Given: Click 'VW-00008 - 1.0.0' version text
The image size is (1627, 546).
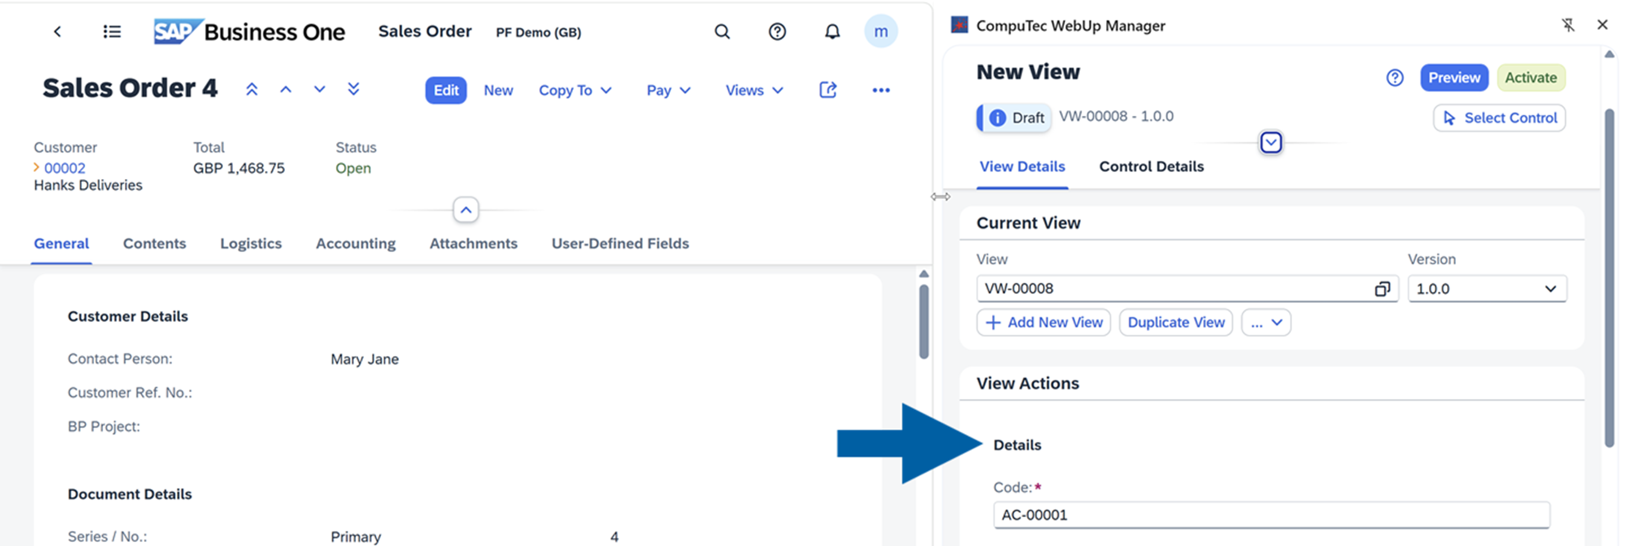Looking at the screenshot, I should click(x=1116, y=116).
